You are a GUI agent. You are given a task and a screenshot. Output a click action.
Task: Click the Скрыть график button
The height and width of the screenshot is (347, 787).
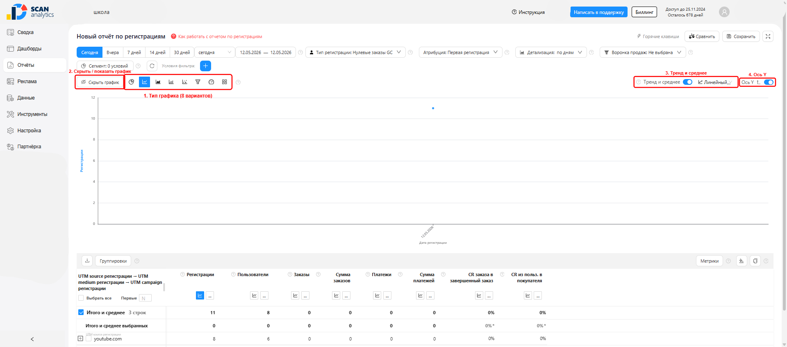[x=100, y=82]
